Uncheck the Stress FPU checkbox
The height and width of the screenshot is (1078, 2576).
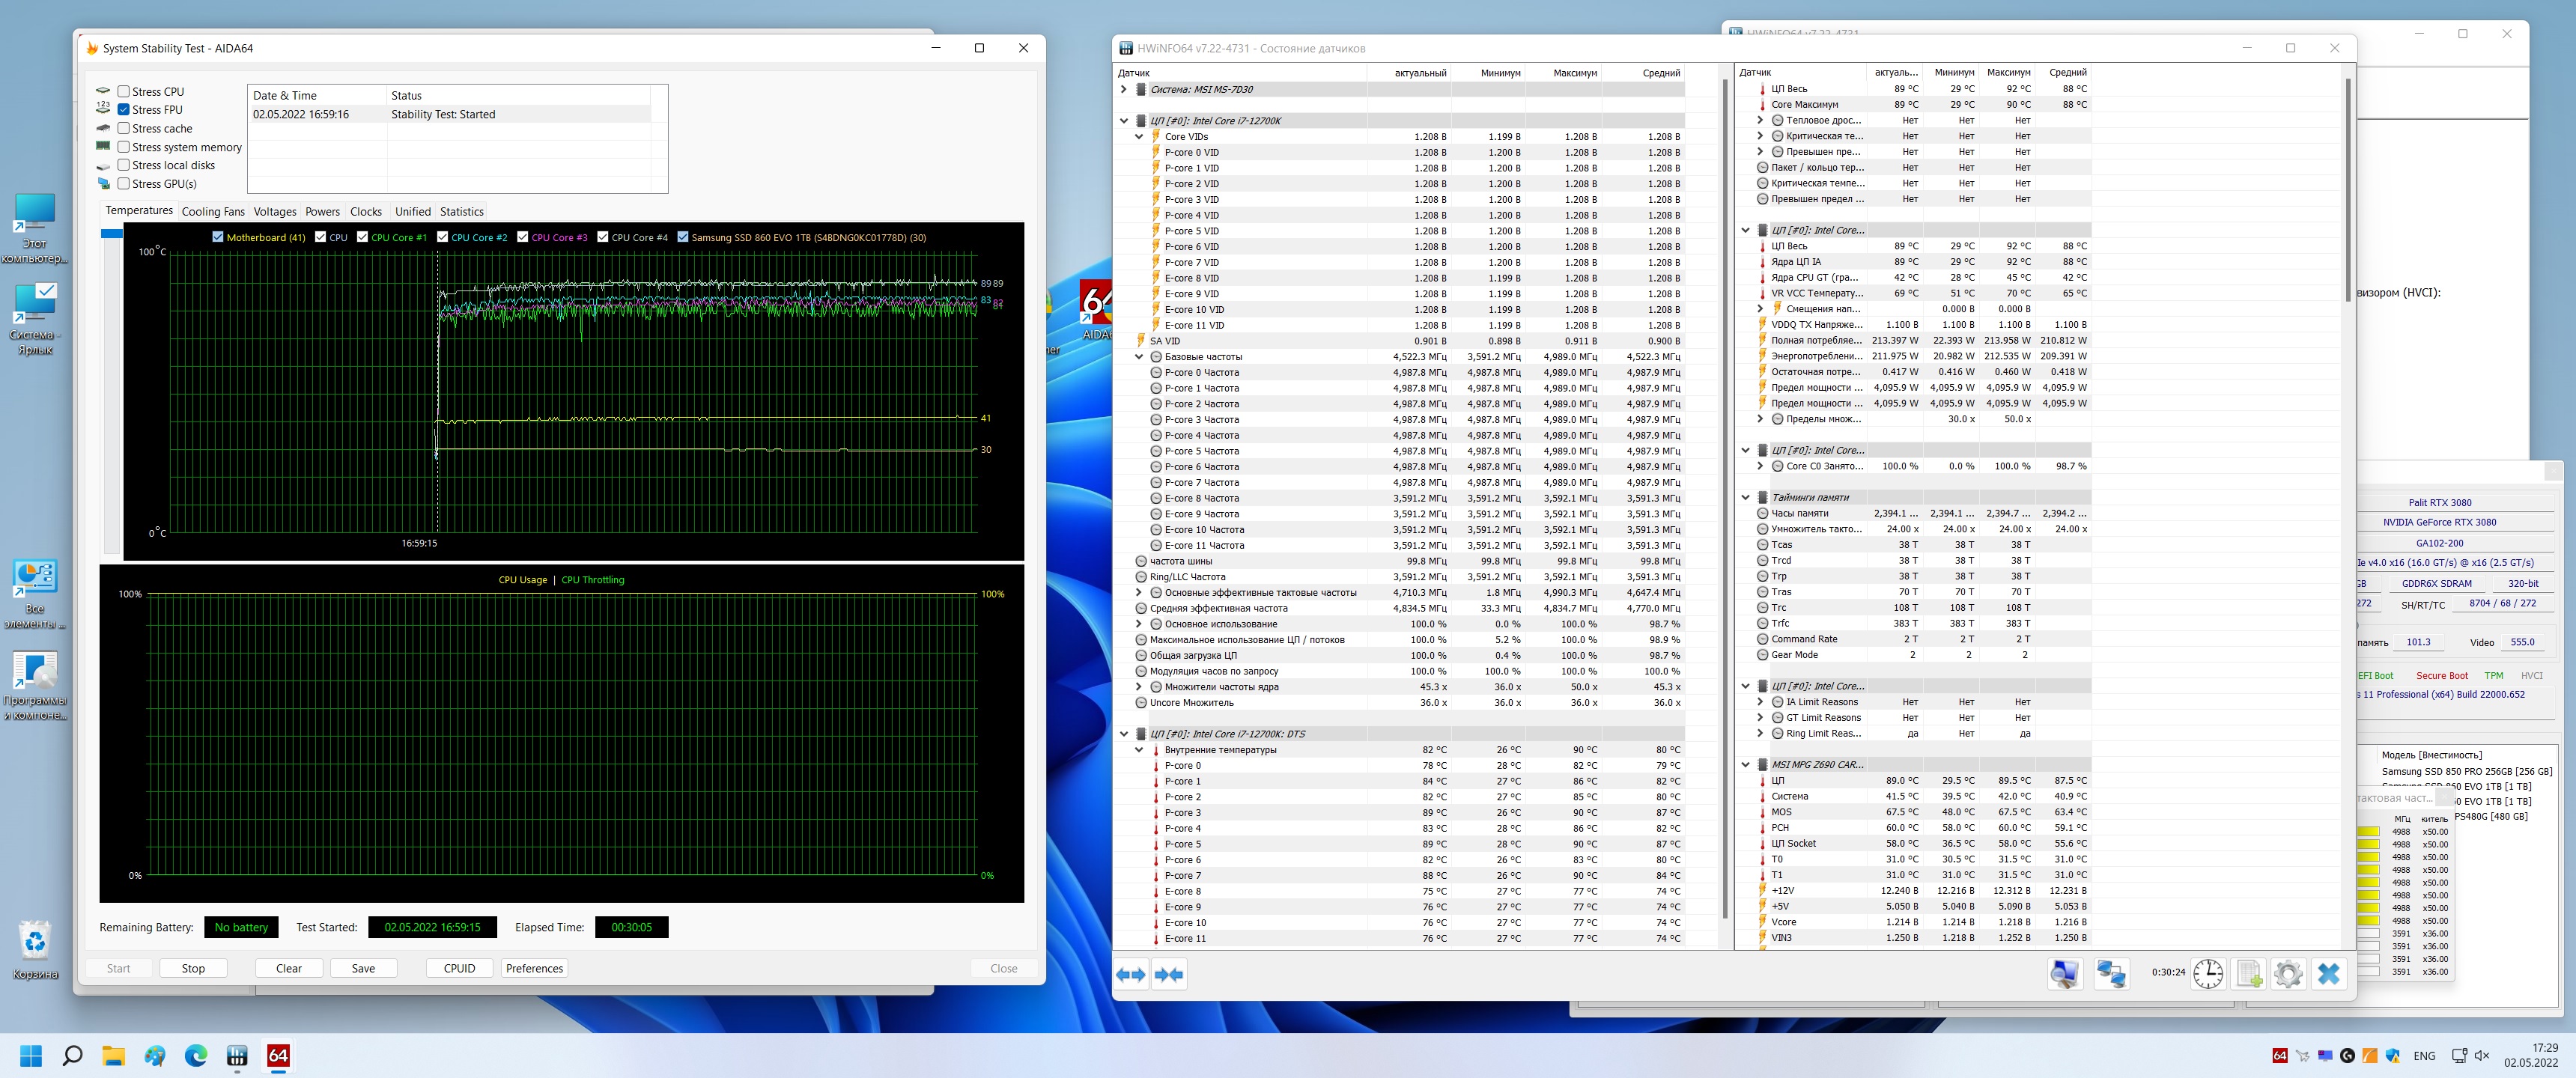point(124,110)
